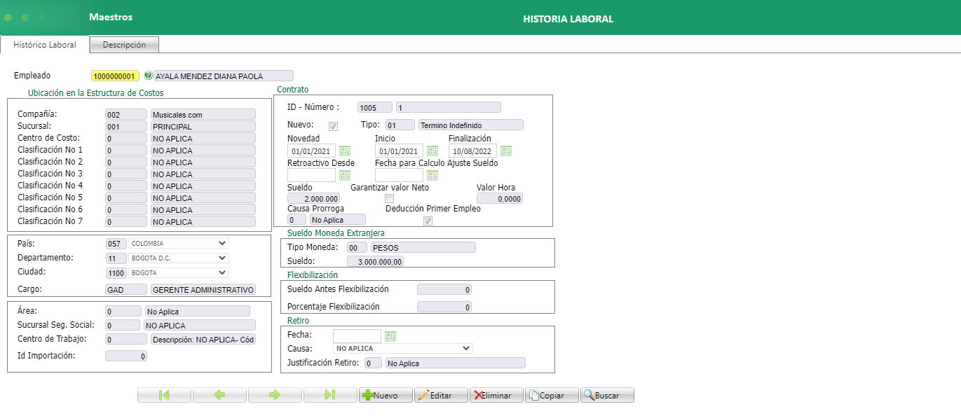Open the Retroactivo Desde calendar picker
Image resolution: width=961 pixels, height=416 pixels.
tap(345, 175)
